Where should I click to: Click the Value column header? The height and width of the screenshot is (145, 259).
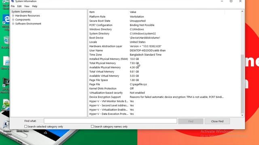(176, 12)
